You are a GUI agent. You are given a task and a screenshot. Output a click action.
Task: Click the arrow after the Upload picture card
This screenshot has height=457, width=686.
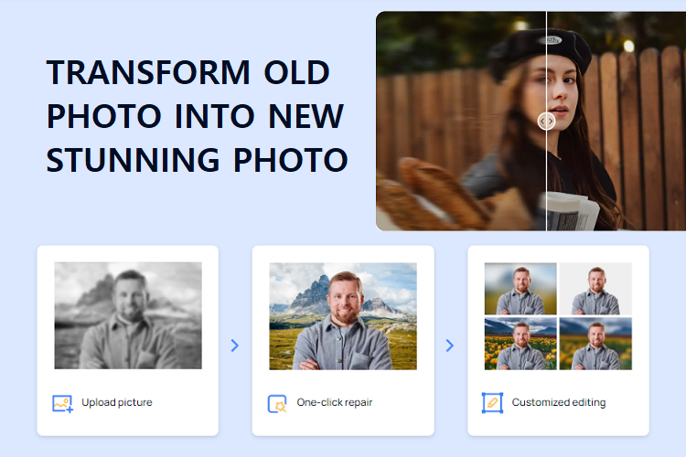[235, 345]
